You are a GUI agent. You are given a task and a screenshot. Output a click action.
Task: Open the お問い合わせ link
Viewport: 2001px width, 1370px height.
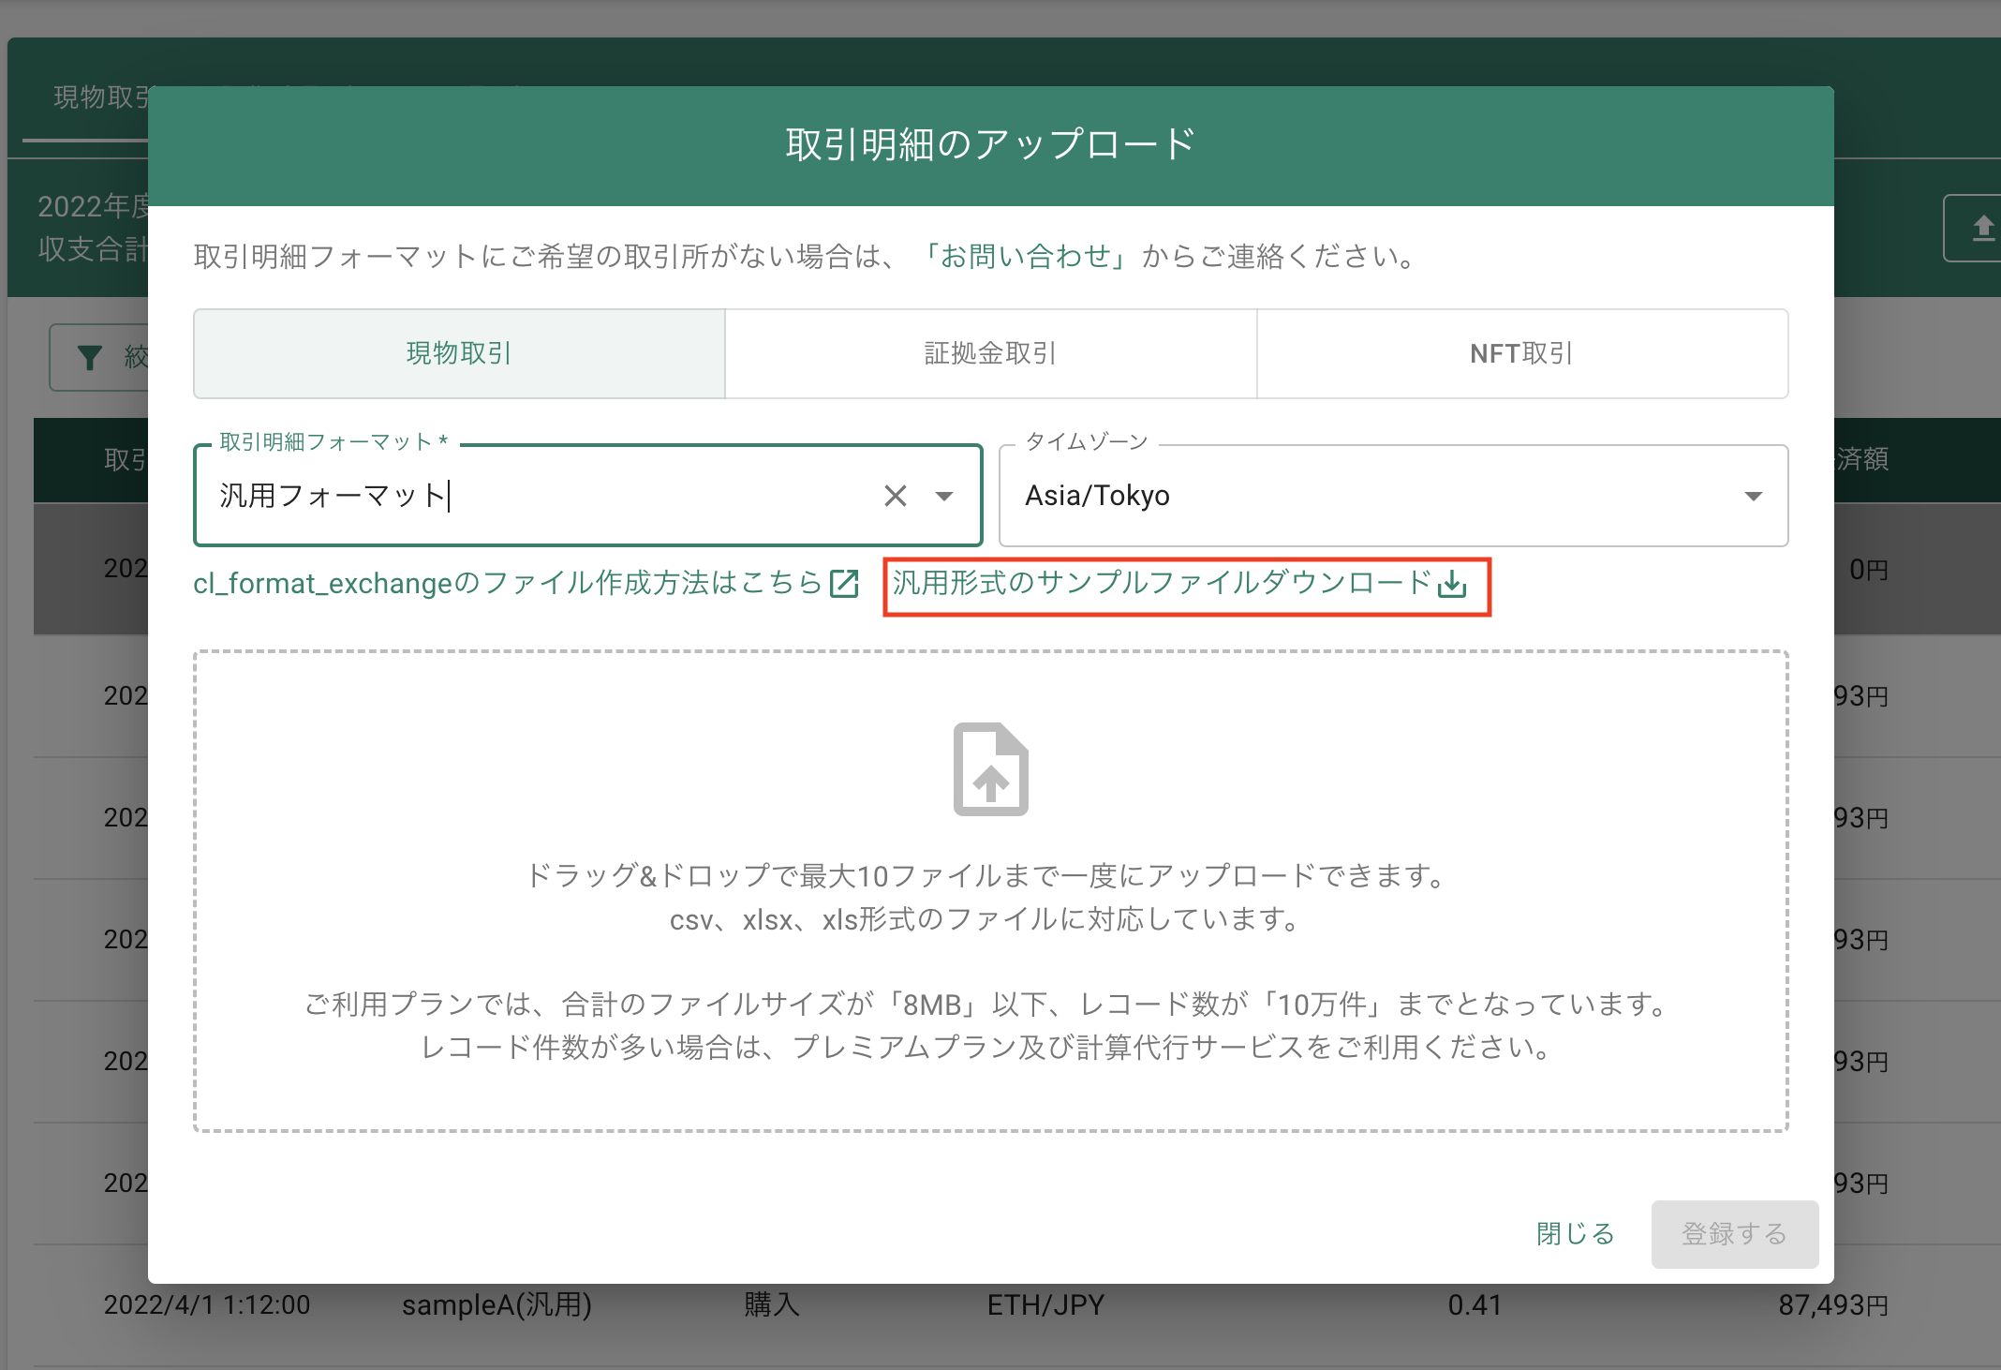pyautogui.click(x=1025, y=256)
